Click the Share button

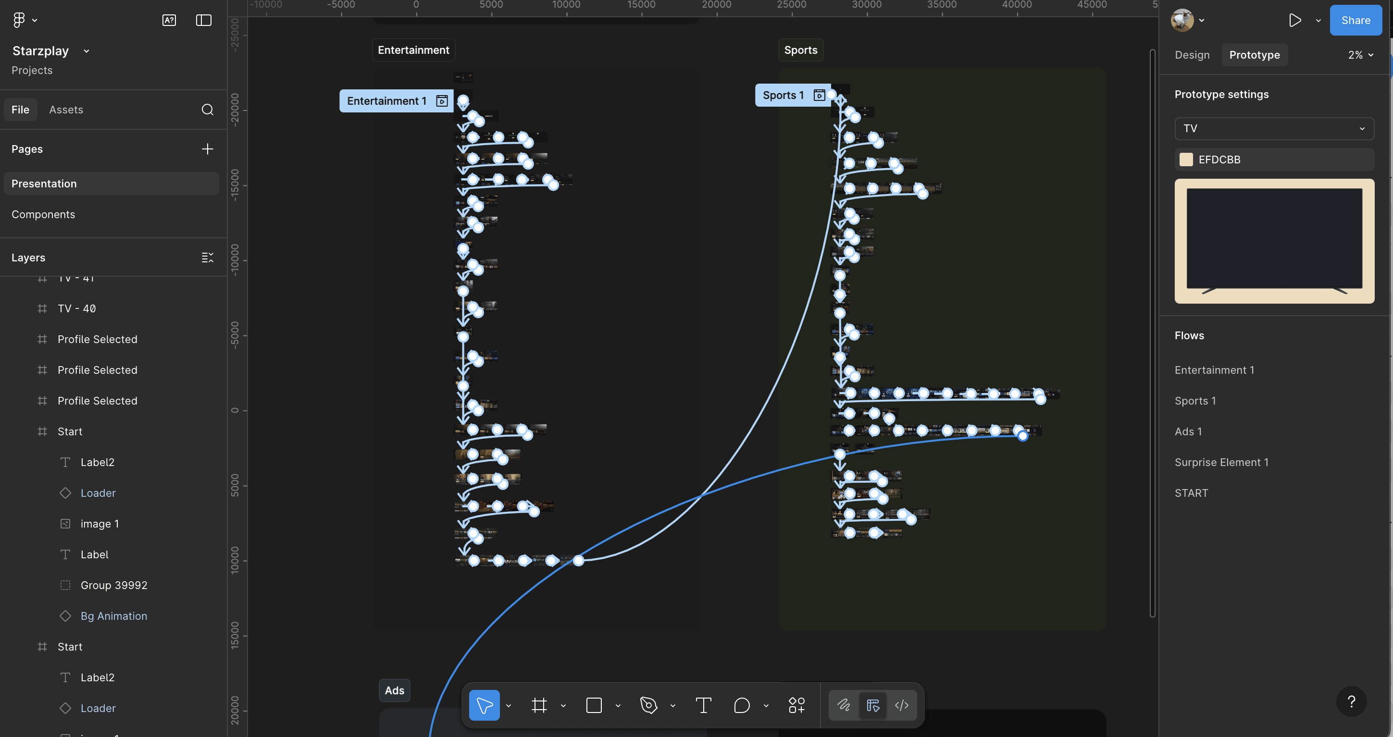1355,21
